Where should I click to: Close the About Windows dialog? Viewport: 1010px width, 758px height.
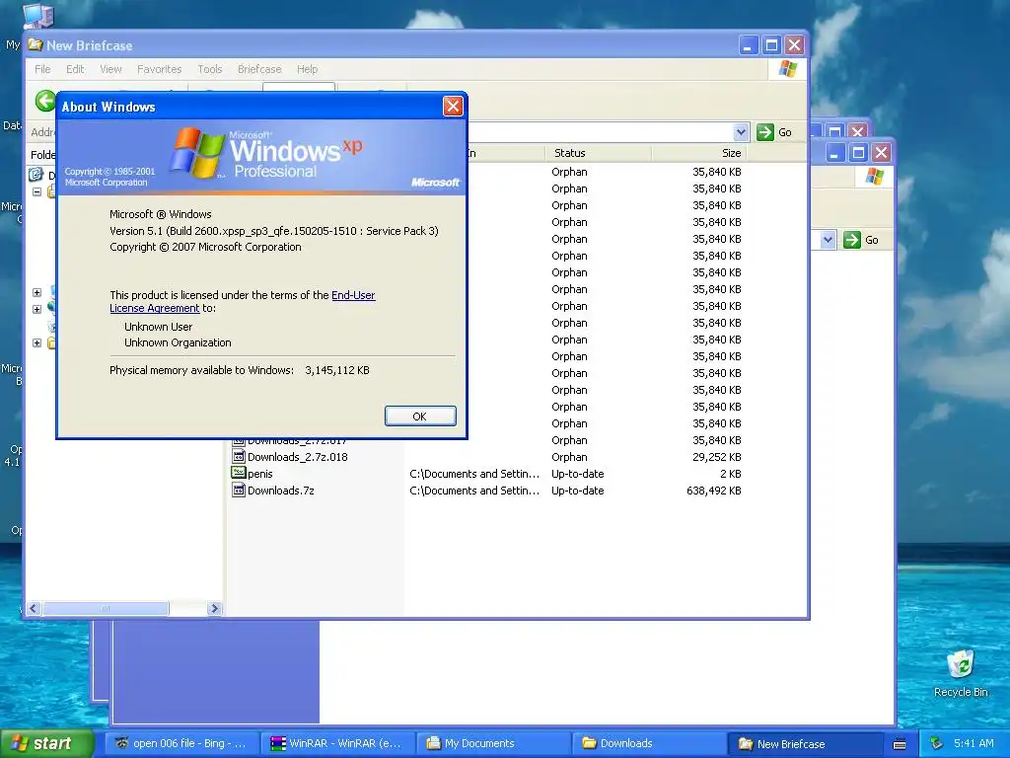point(453,107)
